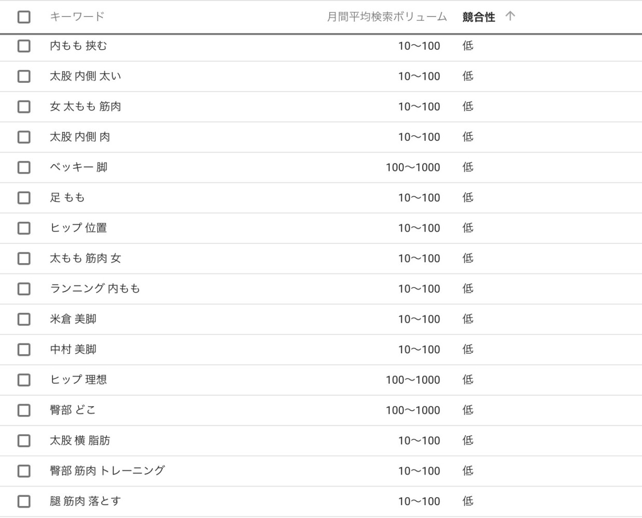Screen dimensions: 642x518
Task: Tick checkbox next to 米倉 美脚
Action: (24, 319)
